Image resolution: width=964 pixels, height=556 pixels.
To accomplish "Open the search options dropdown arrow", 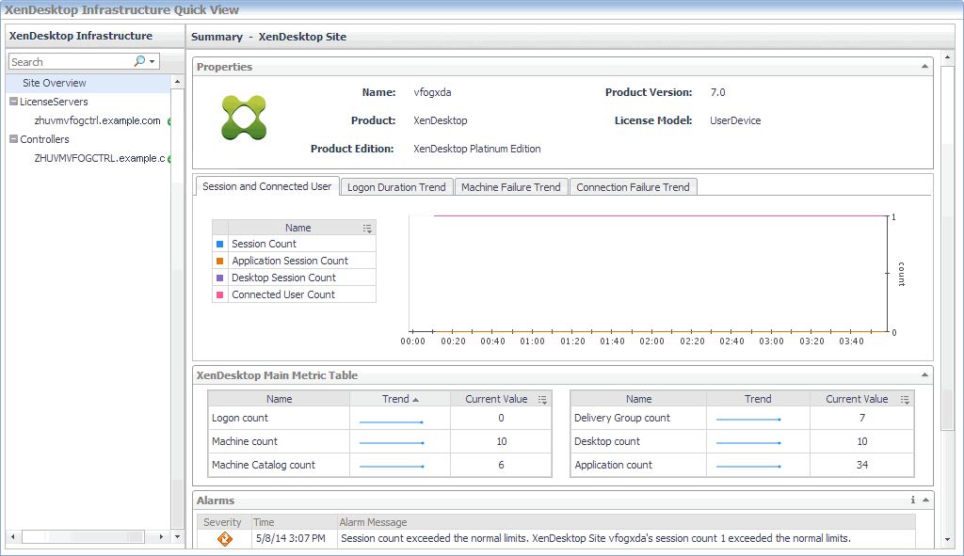I will pyautogui.click(x=152, y=61).
